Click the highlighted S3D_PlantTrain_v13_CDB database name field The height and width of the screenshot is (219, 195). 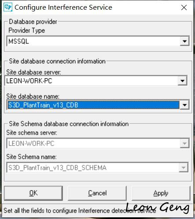pyautogui.click(x=93, y=105)
